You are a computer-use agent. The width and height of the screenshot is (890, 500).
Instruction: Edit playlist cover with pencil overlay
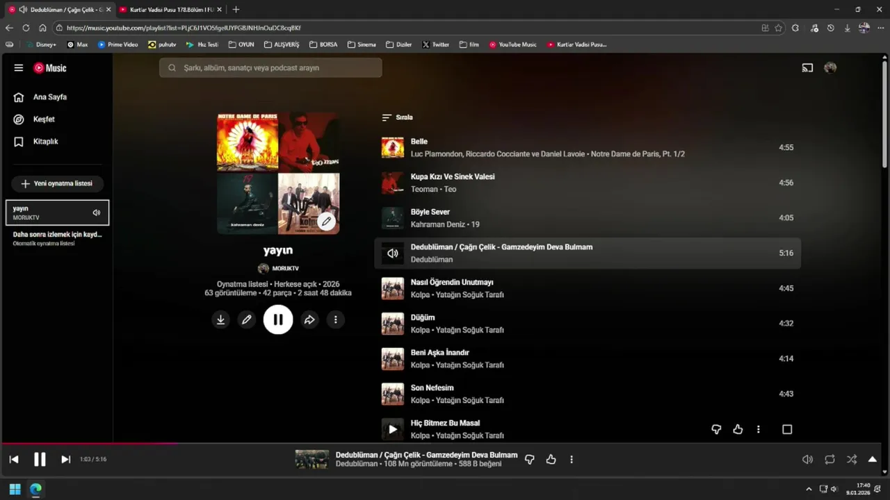(x=326, y=222)
